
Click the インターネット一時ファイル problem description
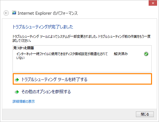tap(62, 56)
